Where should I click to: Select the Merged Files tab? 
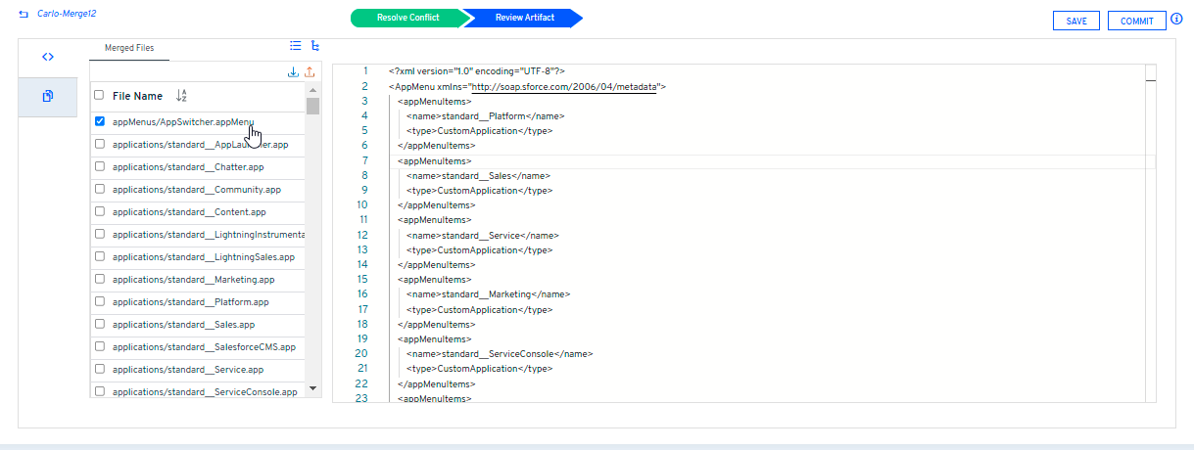click(x=129, y=48)
